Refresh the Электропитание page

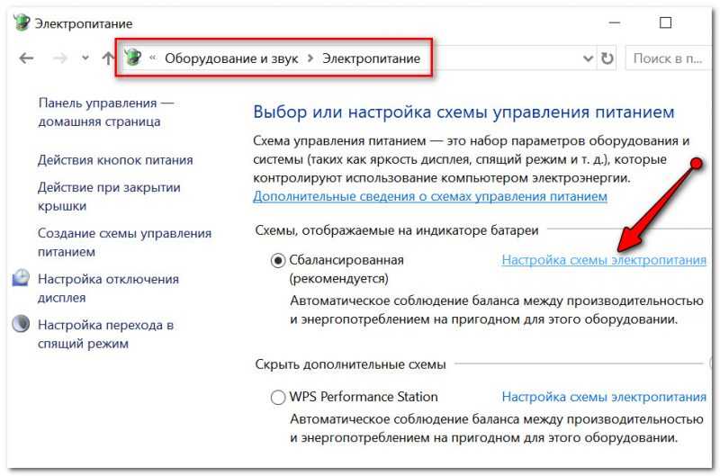(x=607, y=58)
